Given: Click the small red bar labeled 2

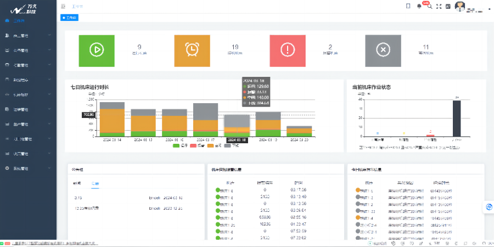Looking at the screenshot, I should 430,136.
